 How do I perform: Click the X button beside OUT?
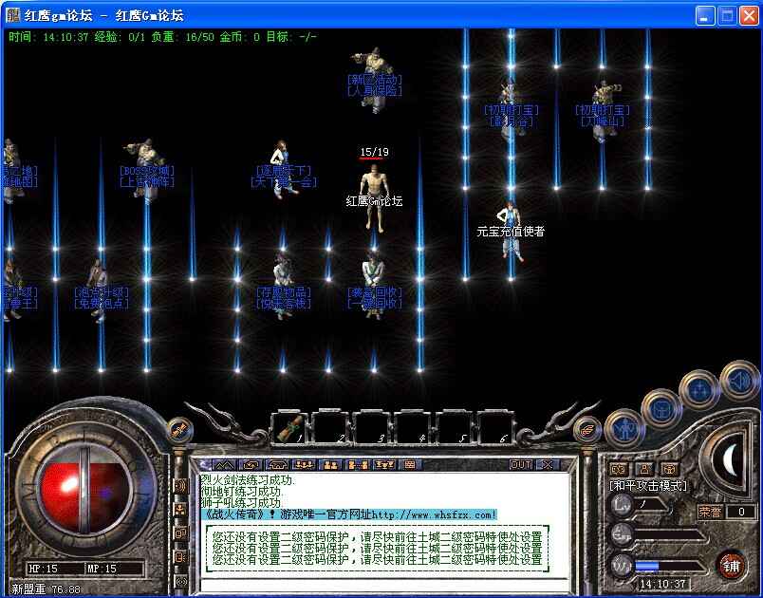[547, 465]
